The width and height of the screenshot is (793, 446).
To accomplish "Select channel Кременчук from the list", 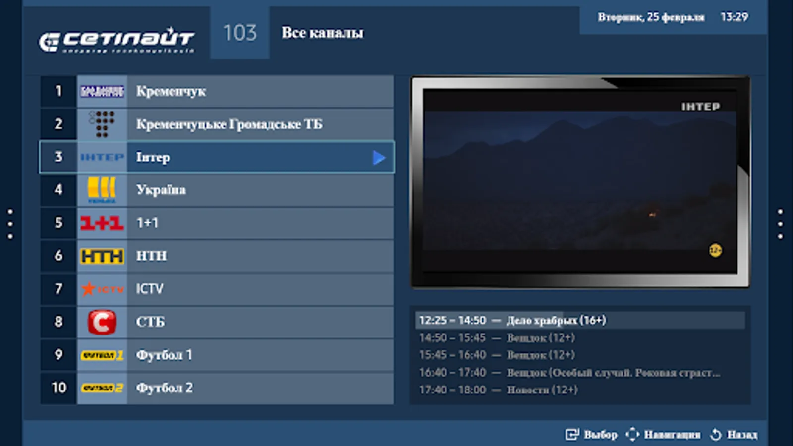I will pyautogui.click(x=217, y=91).
